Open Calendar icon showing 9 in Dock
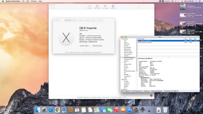Screen dimensions: 203x114 pyautogui.click(x=77, y=110)
